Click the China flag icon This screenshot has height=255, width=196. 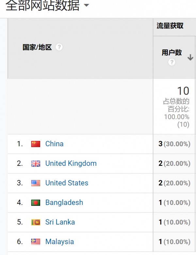[36, 144]
